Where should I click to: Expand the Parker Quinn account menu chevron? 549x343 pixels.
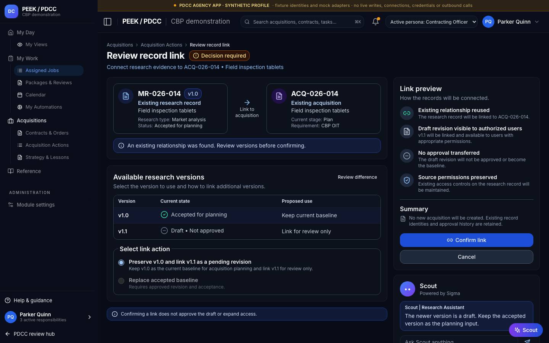[537, 22]
